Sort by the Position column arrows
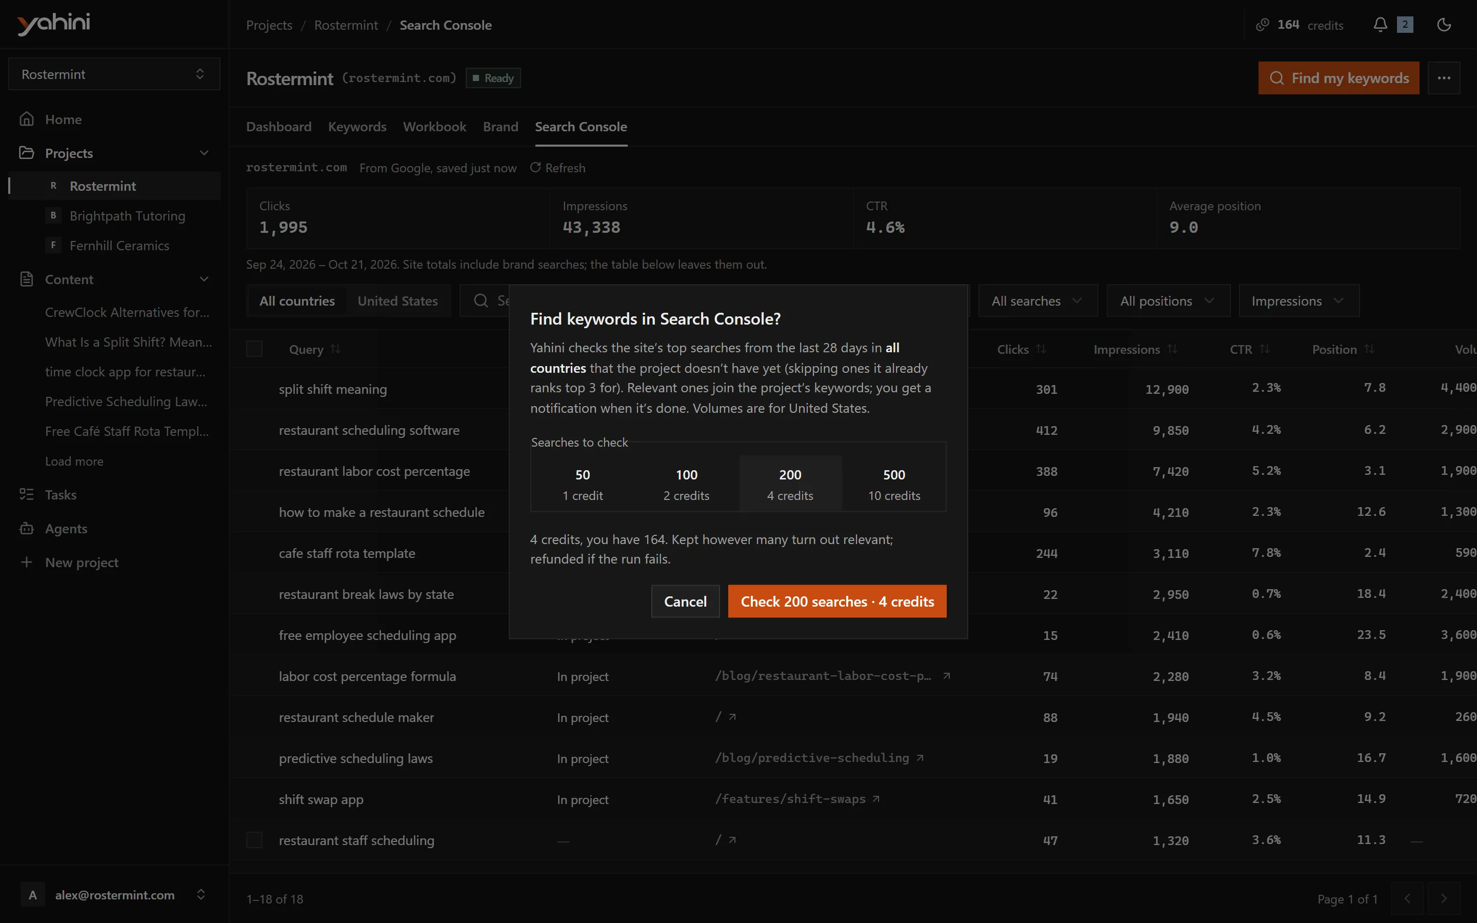The image size is (1477, 923). pos(1370,349)
